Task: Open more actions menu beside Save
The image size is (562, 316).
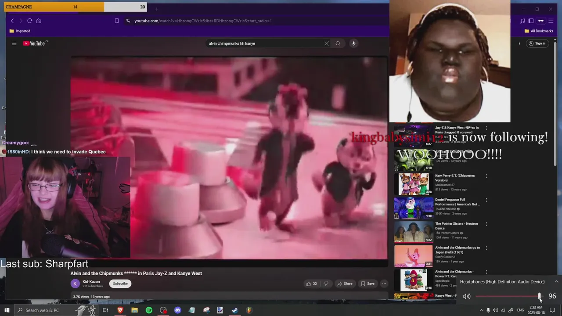Action: [384, 284]
